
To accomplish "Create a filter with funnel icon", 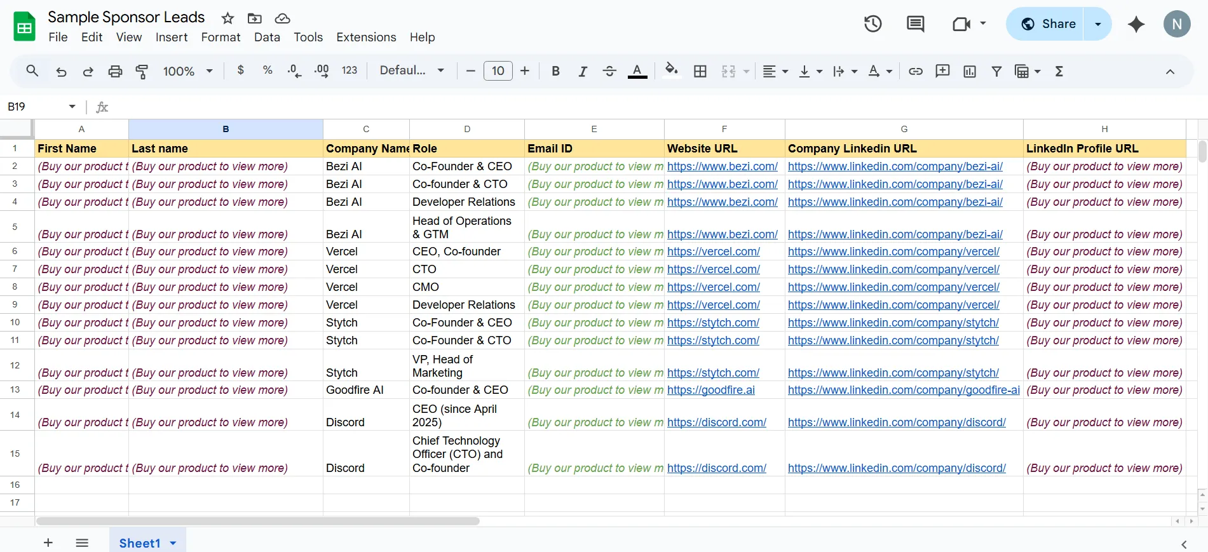I will click(x=996, y=71).
